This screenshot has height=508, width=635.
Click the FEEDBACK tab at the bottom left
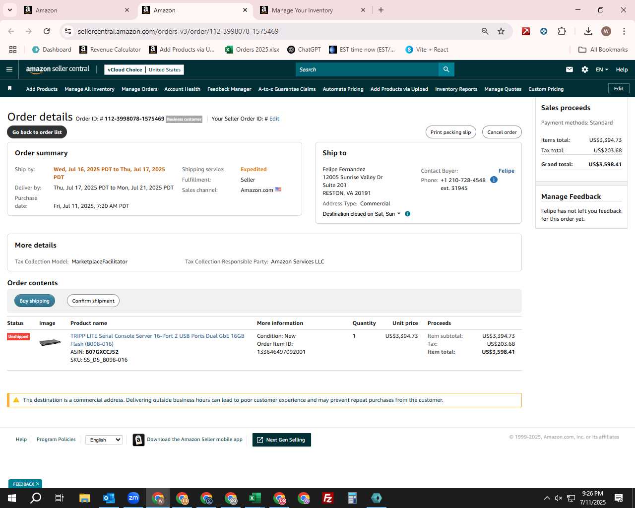[x=25, y=484]
